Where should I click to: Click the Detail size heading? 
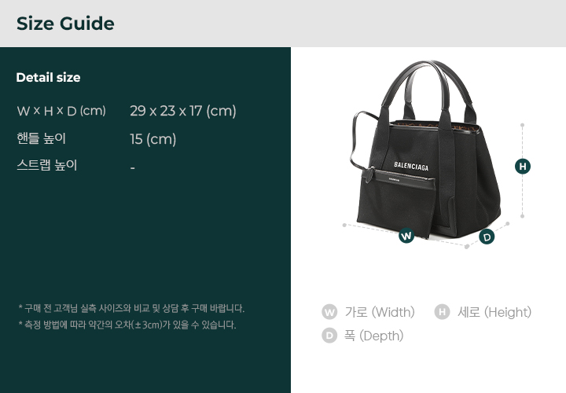point(49,77)
